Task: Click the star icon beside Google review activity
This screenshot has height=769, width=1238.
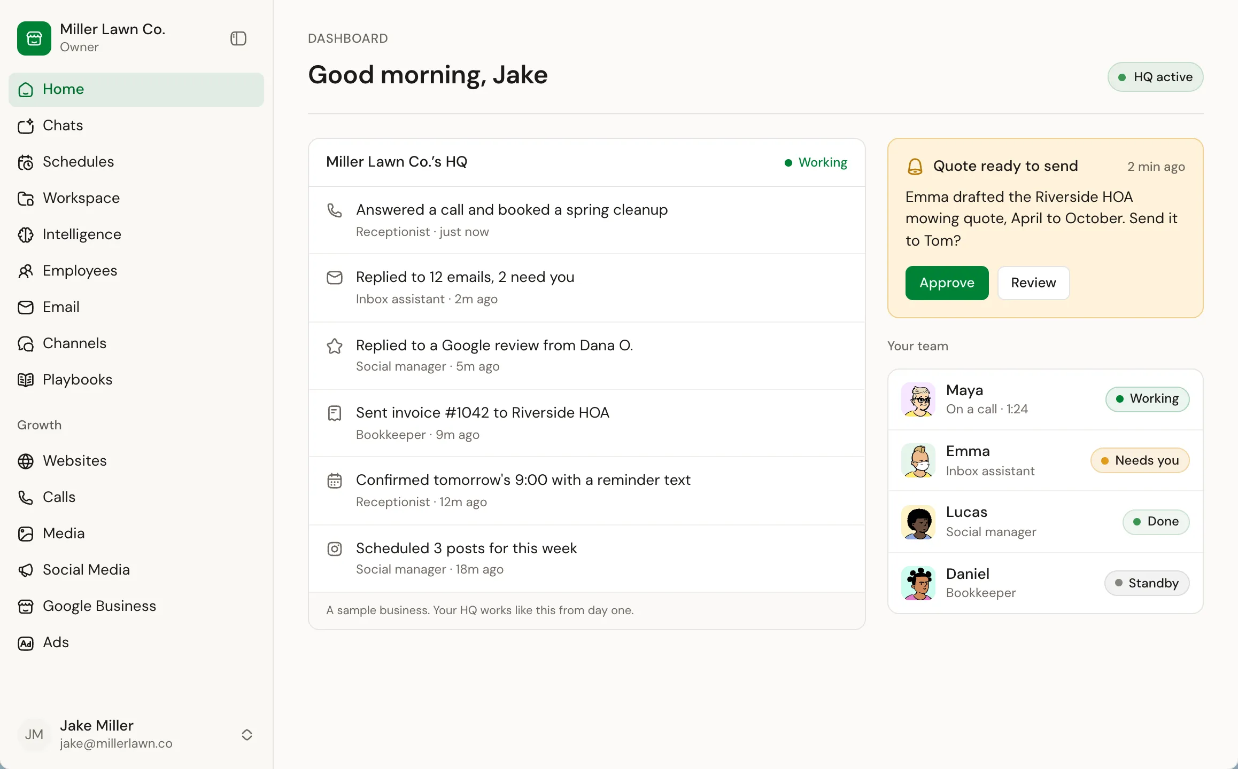Action: pyautogui.click(x=335, y=346)
